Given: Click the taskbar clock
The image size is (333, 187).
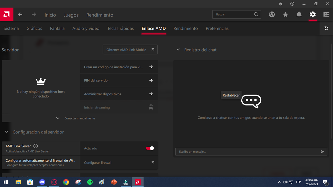Looking at the screenshot, I should pyautogui.click(x=312, y=182).
